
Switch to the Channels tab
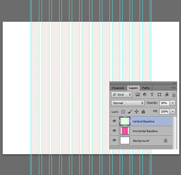click(x=118, y=88)
